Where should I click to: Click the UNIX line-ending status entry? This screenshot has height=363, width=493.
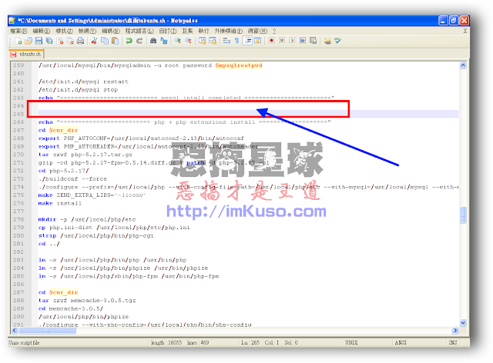[x=351, y=342]
